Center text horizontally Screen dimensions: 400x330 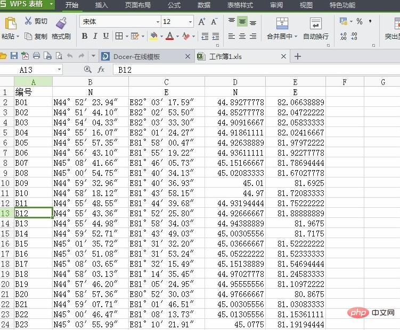tap(242, 36)
